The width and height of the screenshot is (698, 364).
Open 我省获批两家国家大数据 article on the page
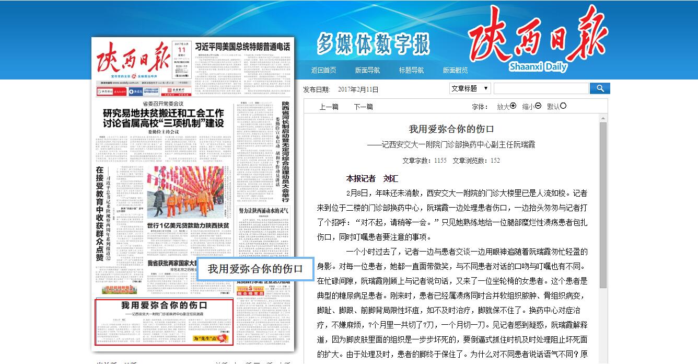pos(172,263)
